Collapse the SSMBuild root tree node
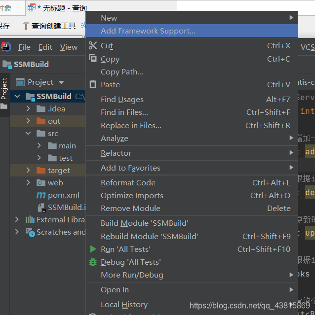Viewport: 315px width, 315px height. point(17,97)
